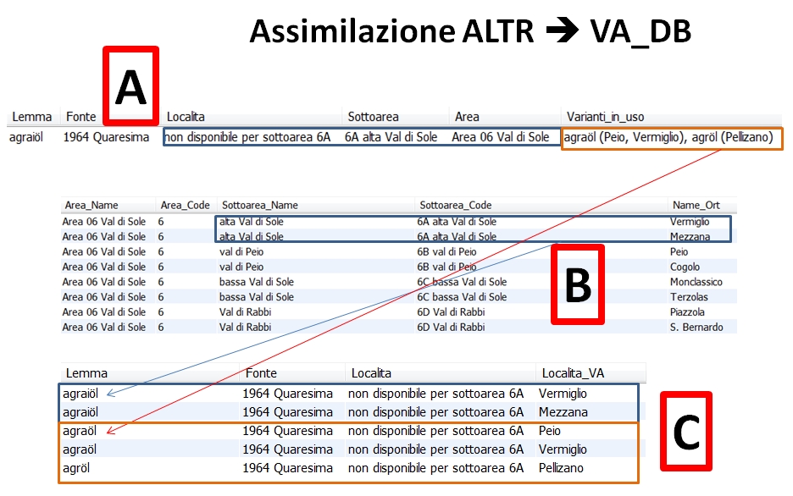Click the S. Bernardo cell
The height and width of the screenshot is (496, 793).
(696, 328)
